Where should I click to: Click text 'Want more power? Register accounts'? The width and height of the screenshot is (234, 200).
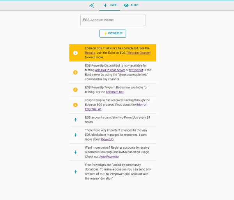click(x=110, y=147)
